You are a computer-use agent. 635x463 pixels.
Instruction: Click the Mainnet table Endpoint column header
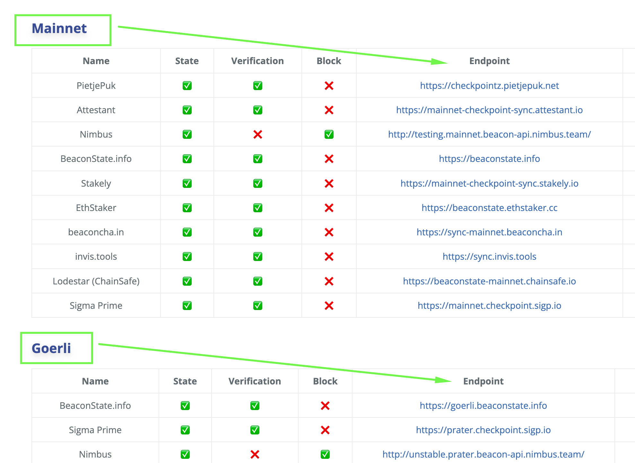click(x=489, y=61)
